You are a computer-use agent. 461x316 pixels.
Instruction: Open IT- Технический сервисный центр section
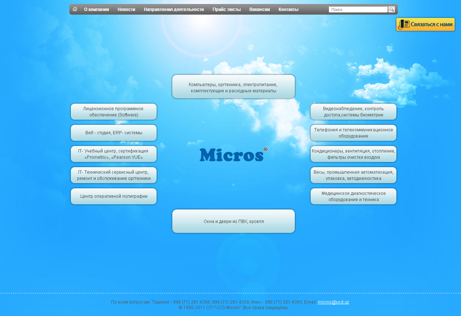(114, 175)
